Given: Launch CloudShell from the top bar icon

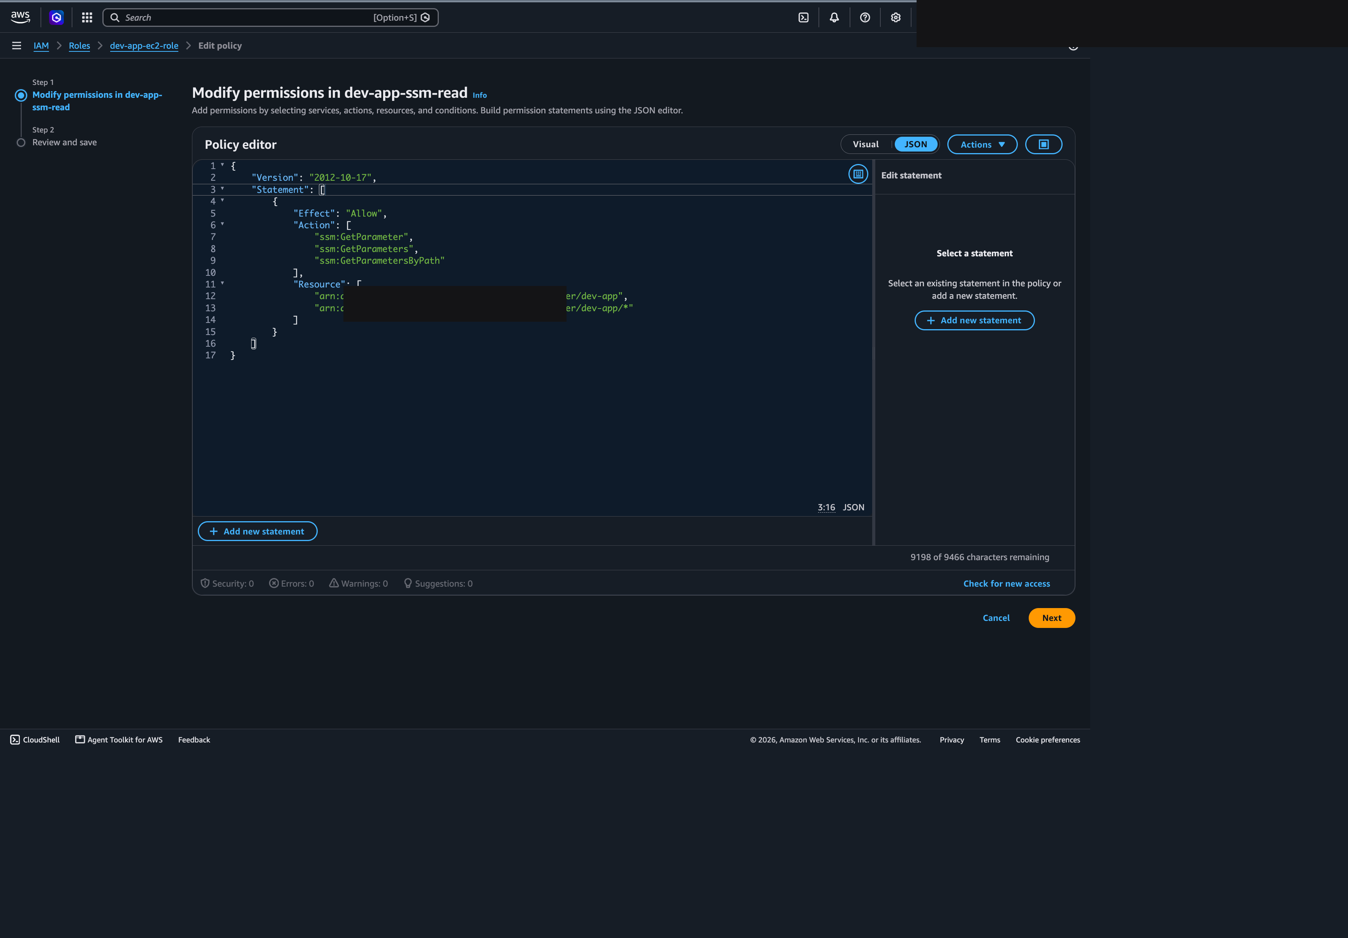Looking at the screenshot, I should point(803,18).
